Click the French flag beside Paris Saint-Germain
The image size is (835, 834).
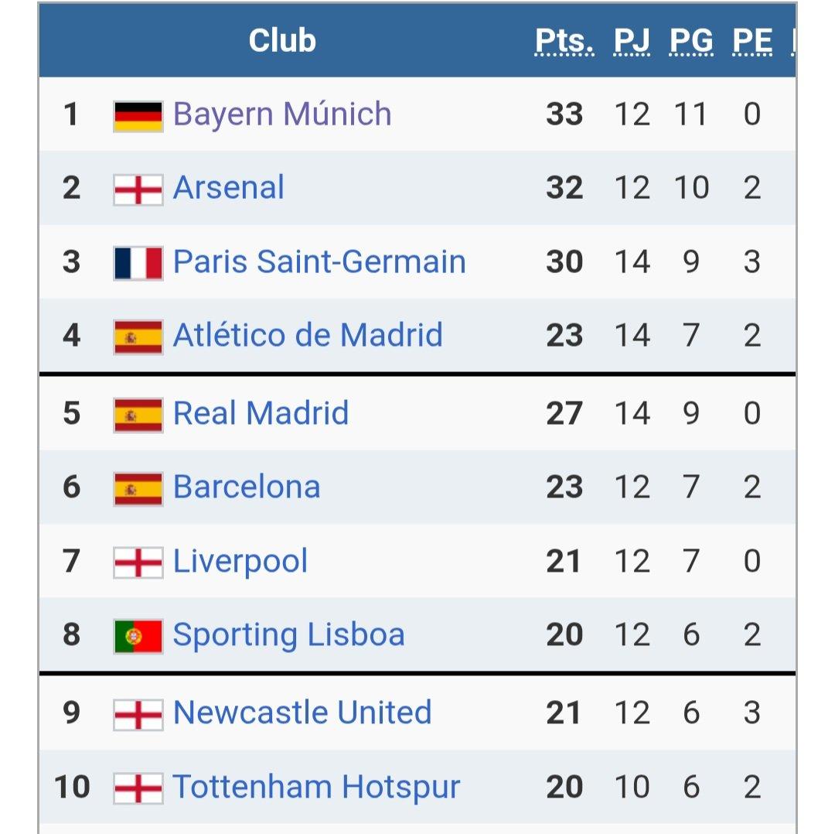click(x=138, y=262)
